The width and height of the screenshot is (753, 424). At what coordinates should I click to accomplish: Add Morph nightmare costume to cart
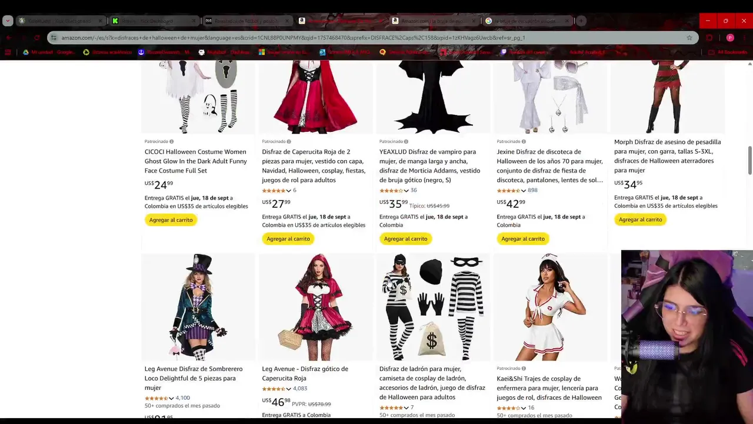[x=640, y=220]
